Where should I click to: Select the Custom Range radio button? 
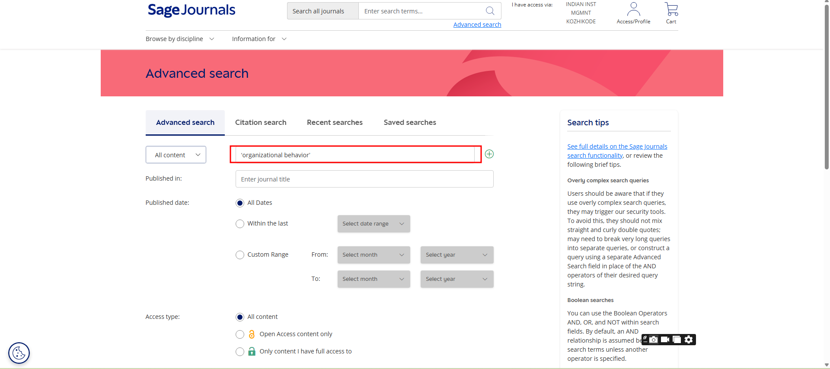coord(240,255)
